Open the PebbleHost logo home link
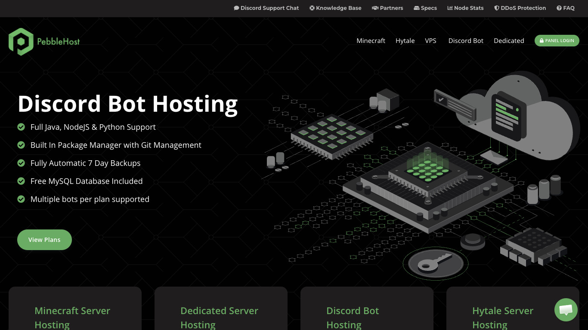This screenshot has width=588, height=330. click(x=44, y=42)
